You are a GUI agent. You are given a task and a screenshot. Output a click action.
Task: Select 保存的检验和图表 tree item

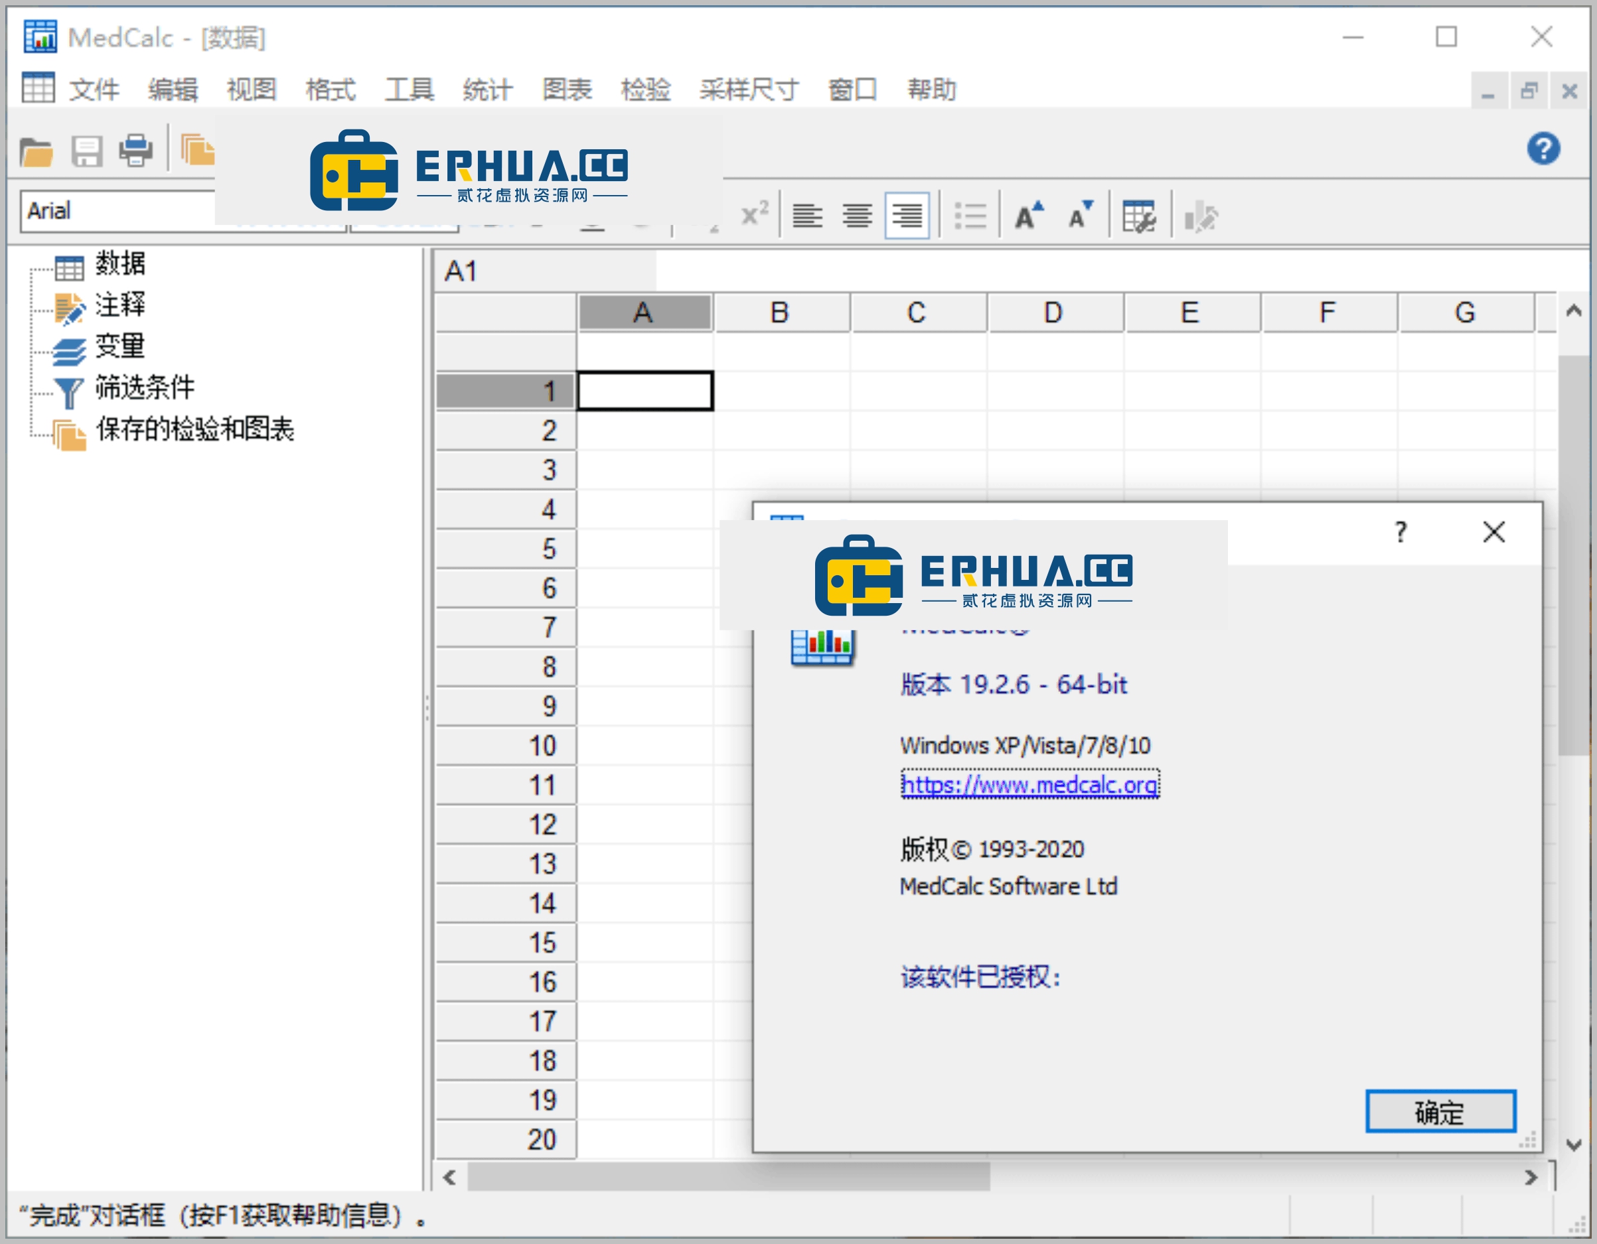click(194, 430)
